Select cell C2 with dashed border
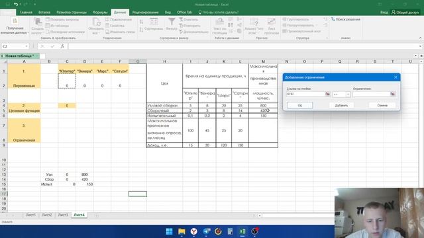This screenshot has height=238, width=424. pos(67,81)
